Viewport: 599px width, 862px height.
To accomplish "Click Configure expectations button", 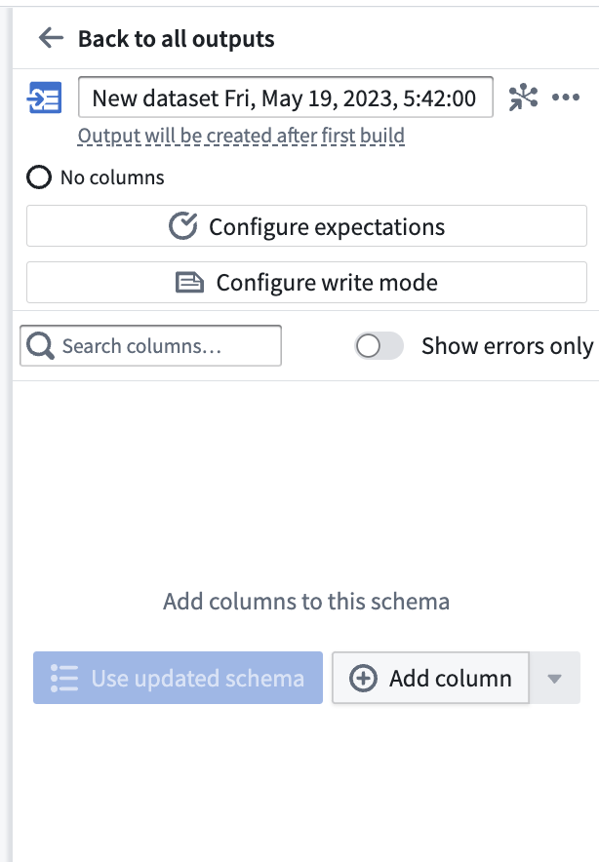I will 306,226.
